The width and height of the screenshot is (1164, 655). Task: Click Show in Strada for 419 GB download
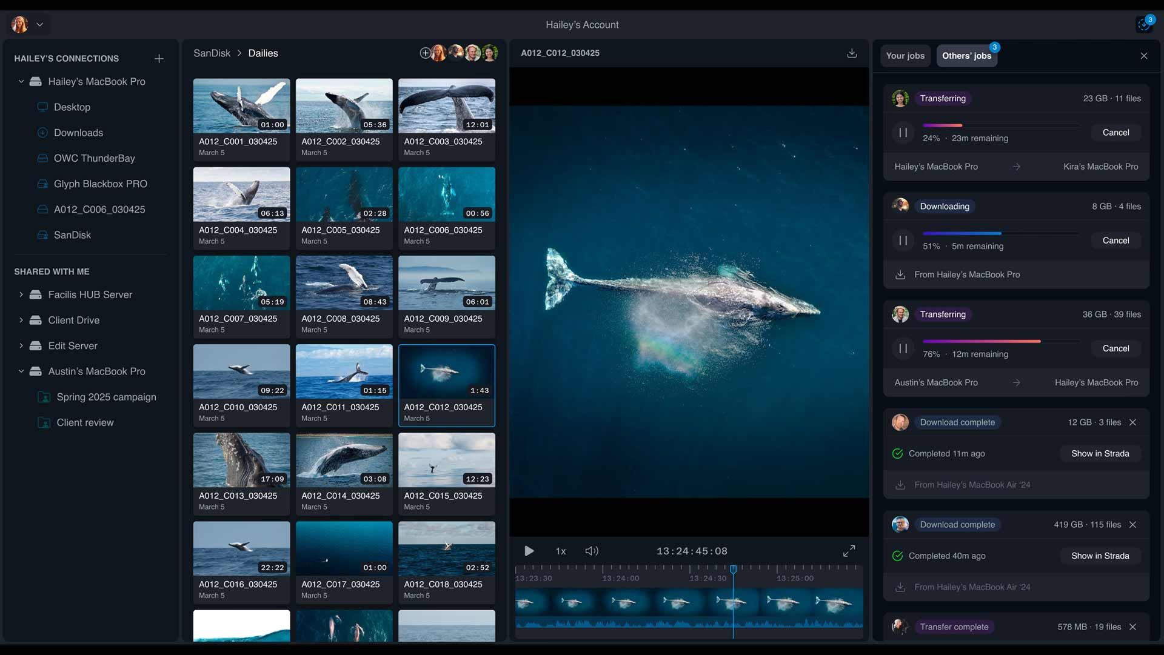point(1100,556)
